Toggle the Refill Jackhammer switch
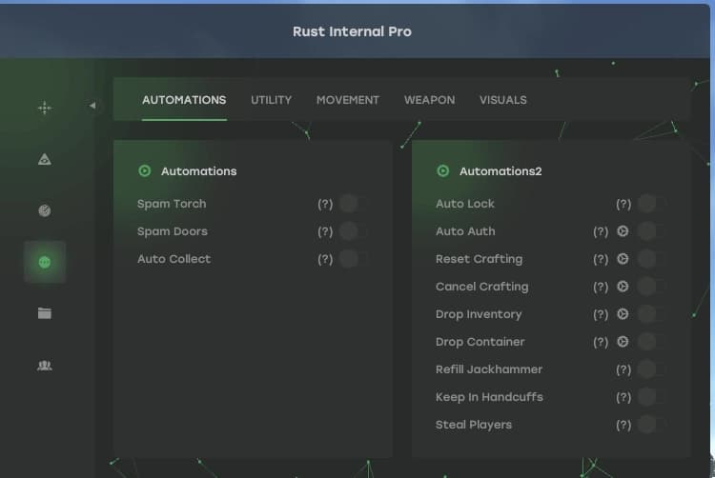This screenshot has height=478, width=715. [x=647, y=369]
